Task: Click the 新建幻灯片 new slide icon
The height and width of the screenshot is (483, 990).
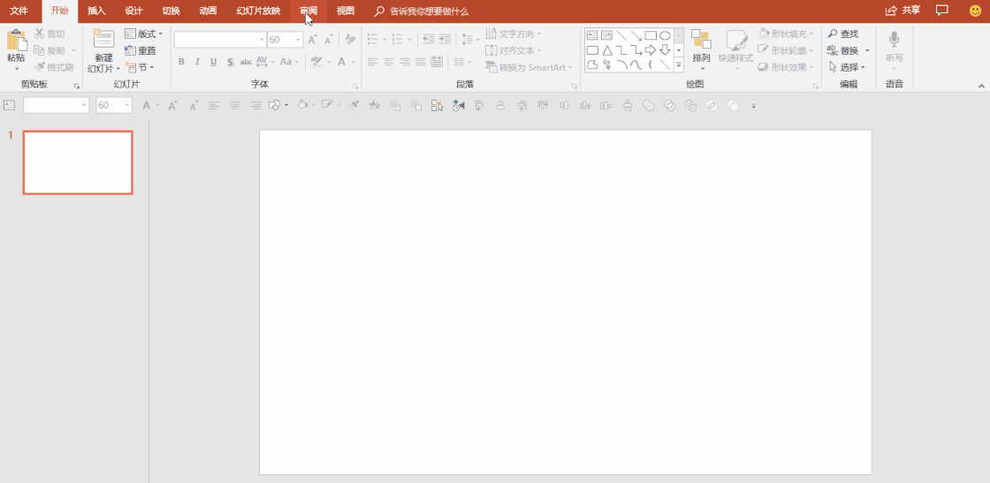Action: pos(103,39)
